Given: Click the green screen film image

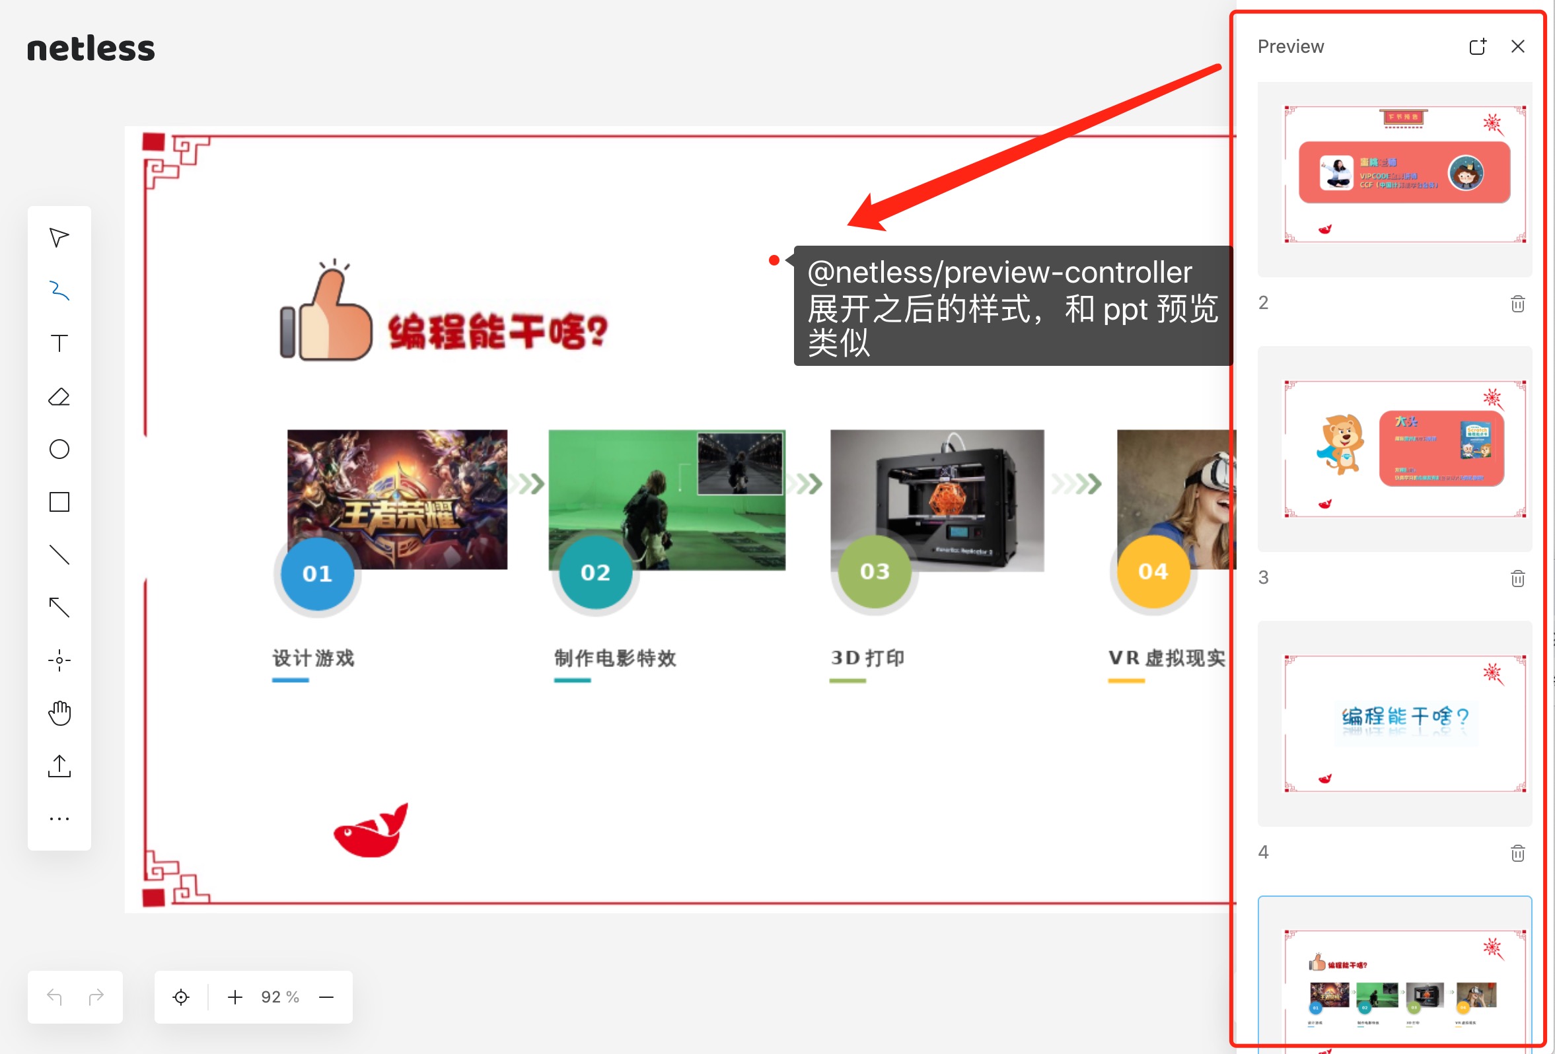Looking at the screenshot, I should tap(667, 499).
